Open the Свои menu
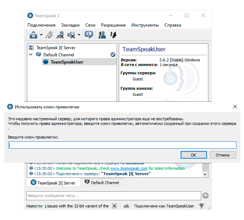The width and height of the screenshot is (244, 220). 90,25
